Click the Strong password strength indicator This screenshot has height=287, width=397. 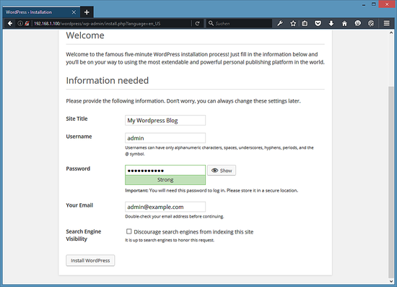click(165, 180)
